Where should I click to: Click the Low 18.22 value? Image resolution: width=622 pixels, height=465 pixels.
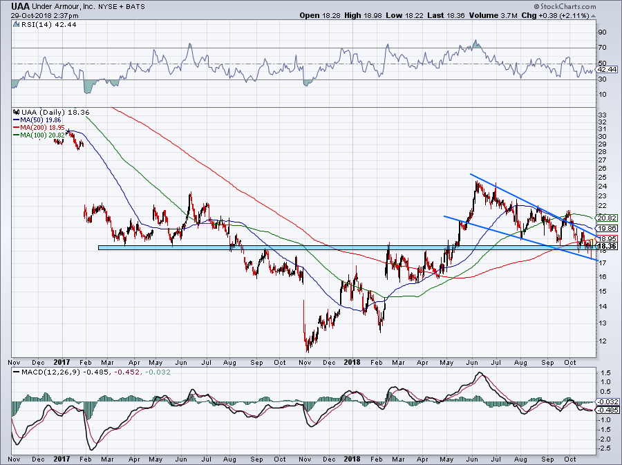click(x=404, y=15)
